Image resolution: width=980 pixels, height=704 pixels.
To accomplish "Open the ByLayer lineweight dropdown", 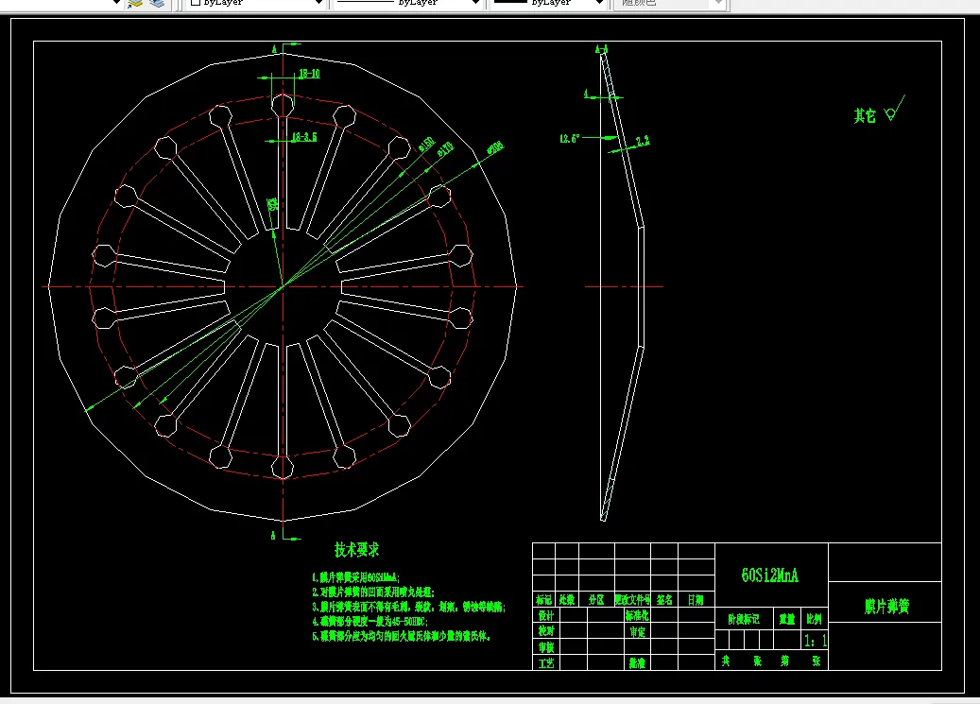I will pyautogui.click(x=549, y=3).
